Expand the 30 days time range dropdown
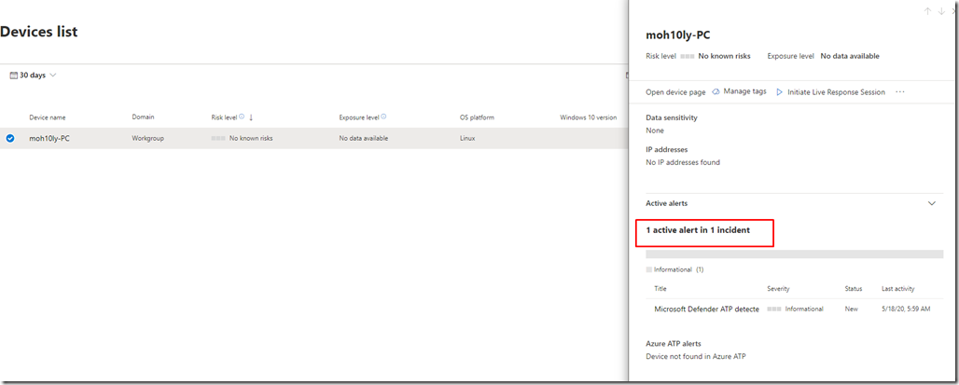Viewport: 959px width, 385px height. (x=53, y=76)
